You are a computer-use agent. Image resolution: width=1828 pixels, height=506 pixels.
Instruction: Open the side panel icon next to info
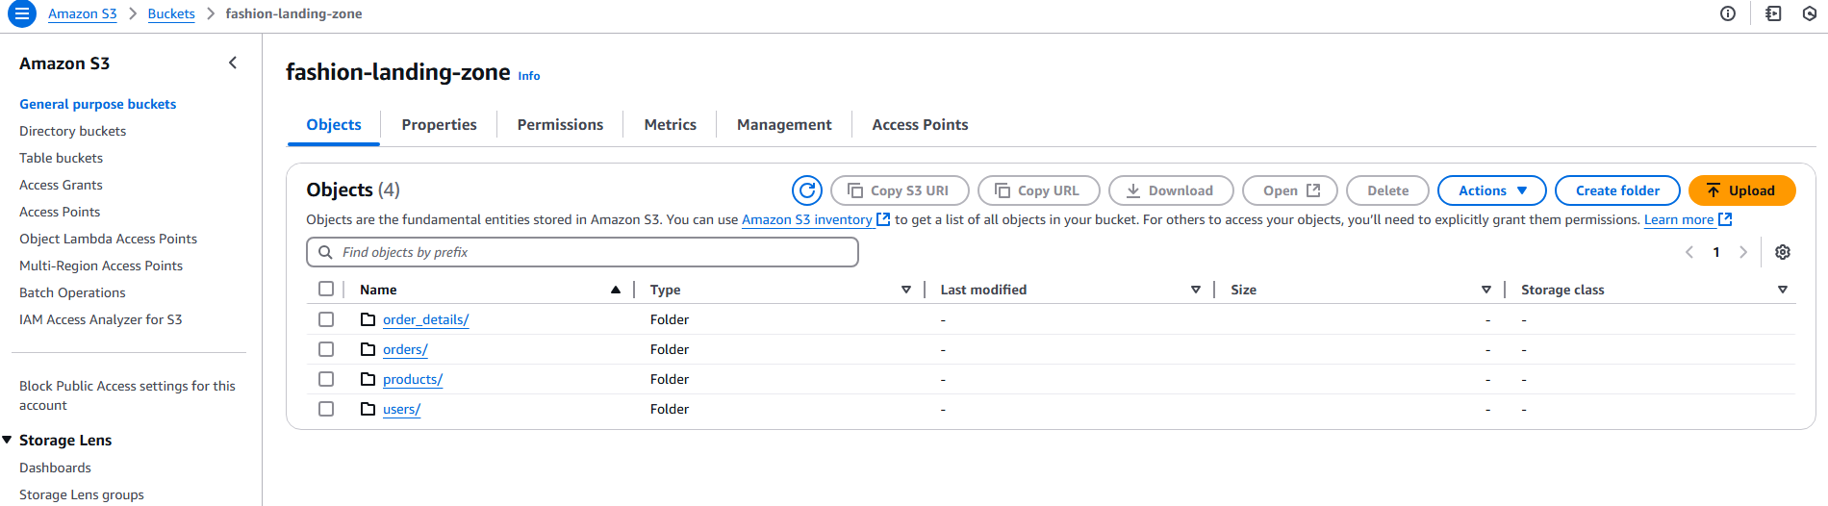pos(1773,13)
